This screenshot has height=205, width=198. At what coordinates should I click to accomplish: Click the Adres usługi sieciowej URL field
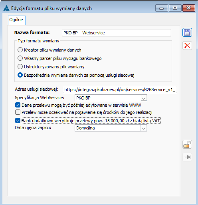[x=120, y=90]
